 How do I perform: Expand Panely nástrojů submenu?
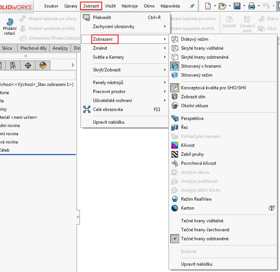click(x=125, y=83)
